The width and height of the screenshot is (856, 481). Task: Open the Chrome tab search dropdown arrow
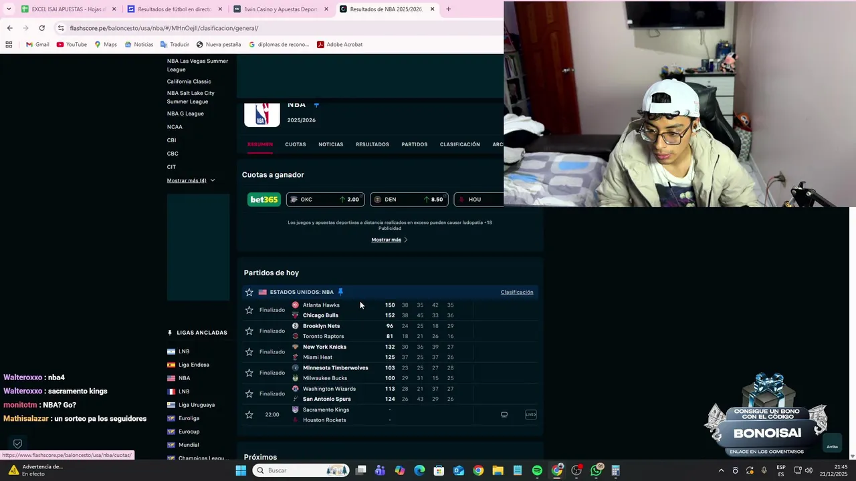click(9, 9)
